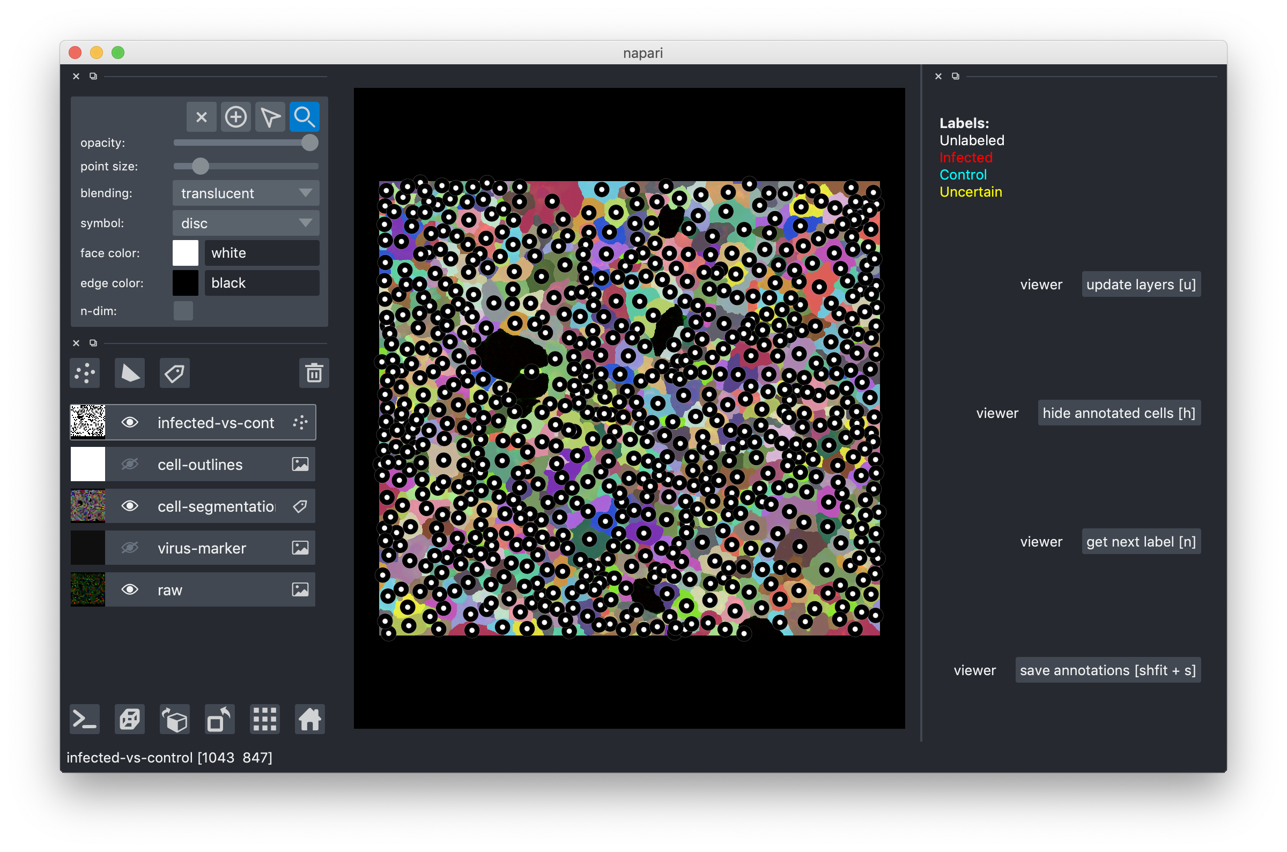The width and height of the screenshot is (1287, 852).
Task: Expand the symbol dropdown menu
Action: pos(305,223)
